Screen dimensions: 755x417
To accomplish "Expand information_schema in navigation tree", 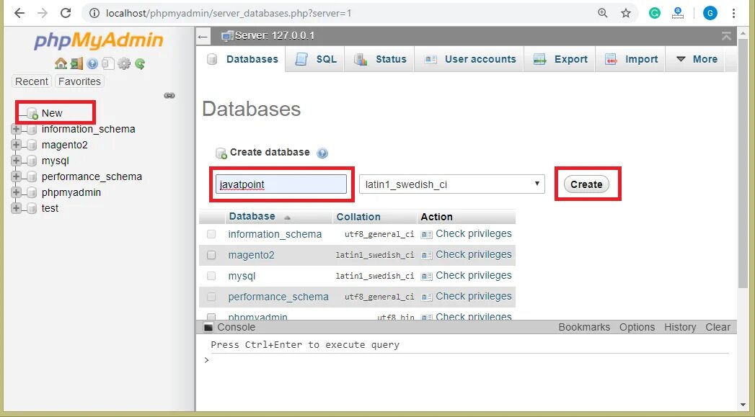I will [16, 130].
